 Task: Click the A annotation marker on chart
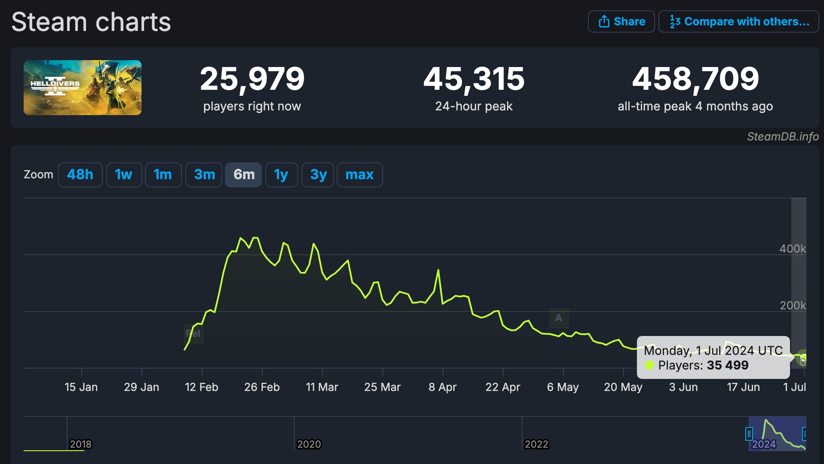click(559, 318)
